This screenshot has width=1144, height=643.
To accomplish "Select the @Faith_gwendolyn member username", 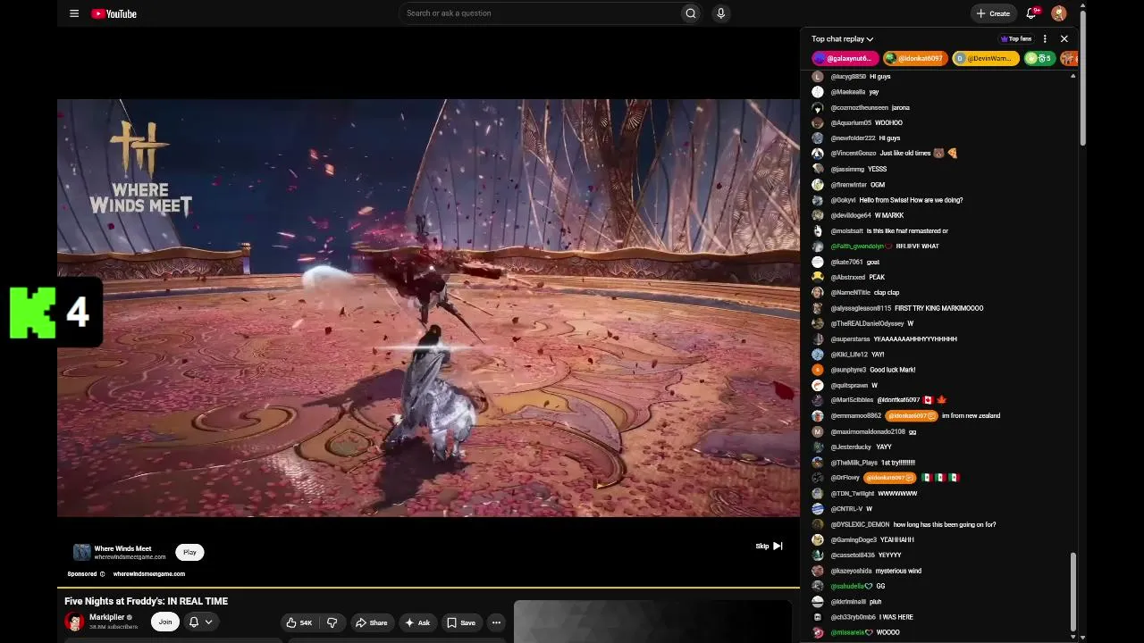I will click(x=857, y=246).
